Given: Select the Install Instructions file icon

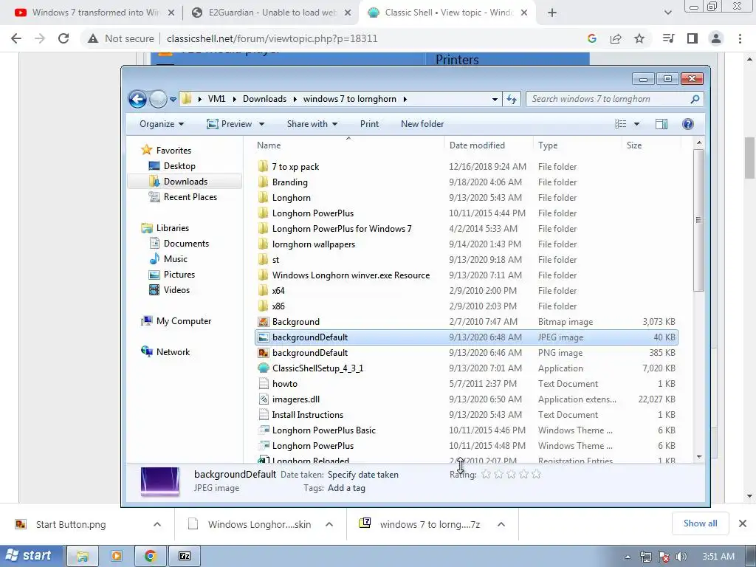Looking at the screenshot, I should 264,415.
